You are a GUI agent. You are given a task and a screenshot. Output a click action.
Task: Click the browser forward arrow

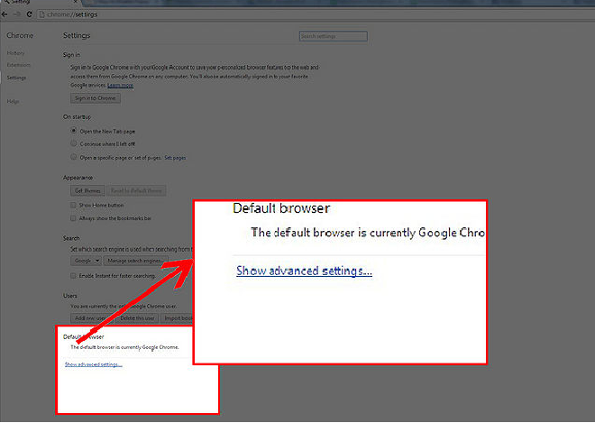point(17,14)
